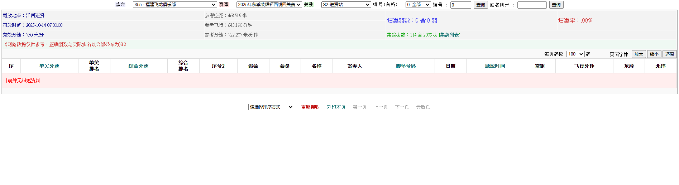Sort by 综合分速 column header
679x185 pixels.
pos(138,66)
